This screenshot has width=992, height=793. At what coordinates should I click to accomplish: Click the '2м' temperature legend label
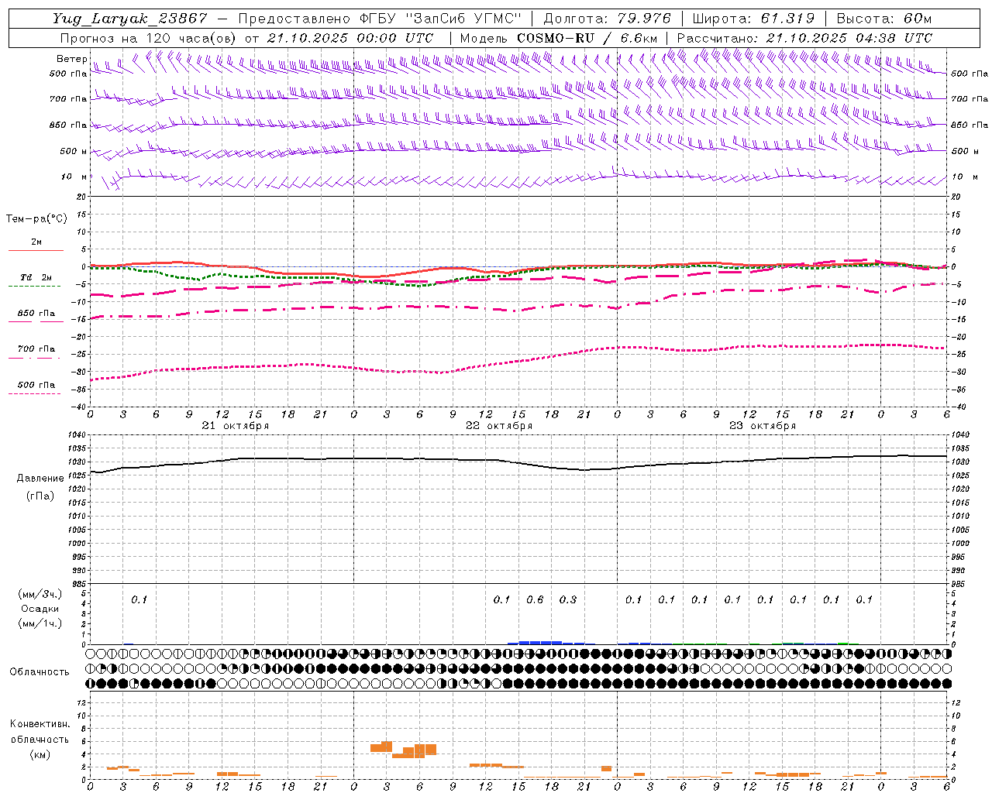click(x=36, y=242)
